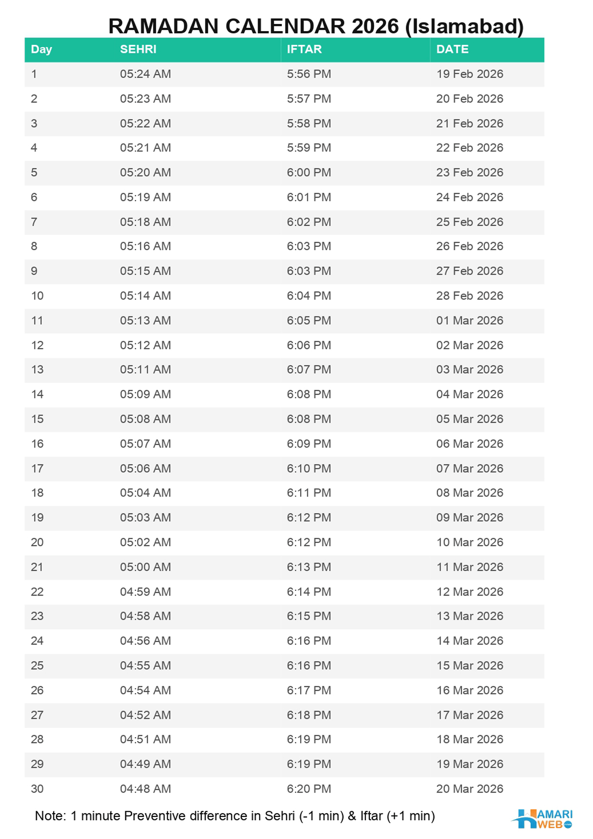
Task: Click Sehri time 05:00 AM
Action: [x=145, y=567]
